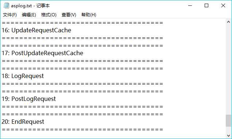Click the scrollbar track above the thumb
Screen dimensions: 232x139
coord(228,69)
